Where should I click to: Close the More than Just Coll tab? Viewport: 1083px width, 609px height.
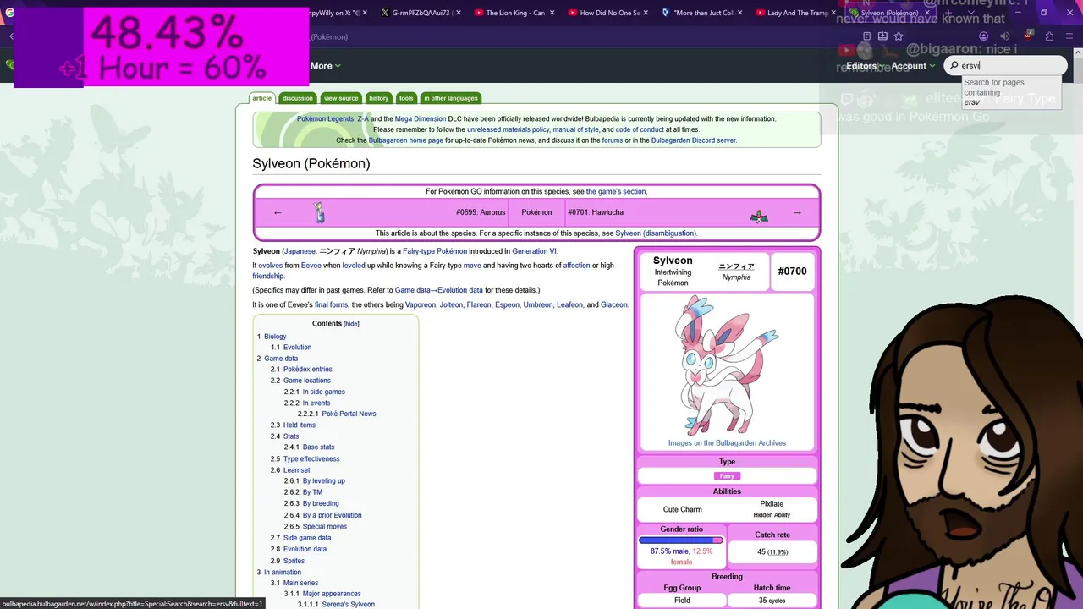[740, 13]
